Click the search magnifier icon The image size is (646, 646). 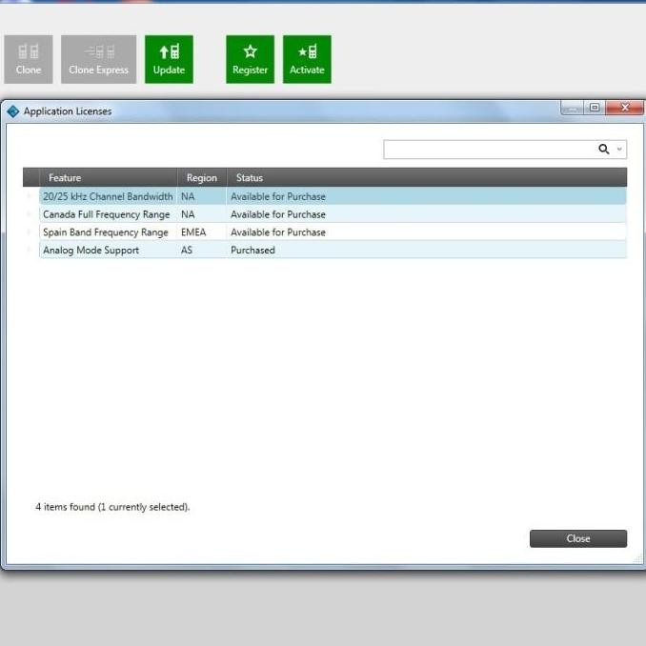click(x=603, y=150)
